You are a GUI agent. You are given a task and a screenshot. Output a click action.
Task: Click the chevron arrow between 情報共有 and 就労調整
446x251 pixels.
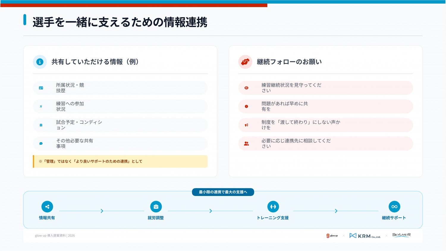(x=102, y=211)
